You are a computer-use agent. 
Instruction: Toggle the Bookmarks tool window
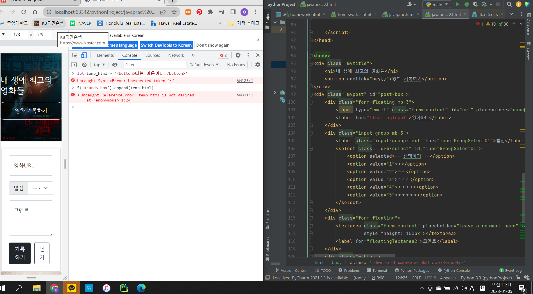coord(267,249)
